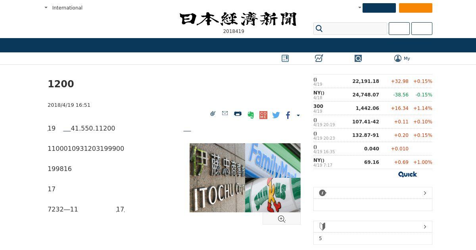
Task: Click the article timestamp 2018/4/19 16:51
Action: coord(69,105)
